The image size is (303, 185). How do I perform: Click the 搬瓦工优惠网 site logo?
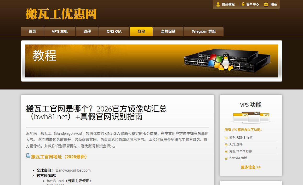pyautogui.click(x=61, y=14)
